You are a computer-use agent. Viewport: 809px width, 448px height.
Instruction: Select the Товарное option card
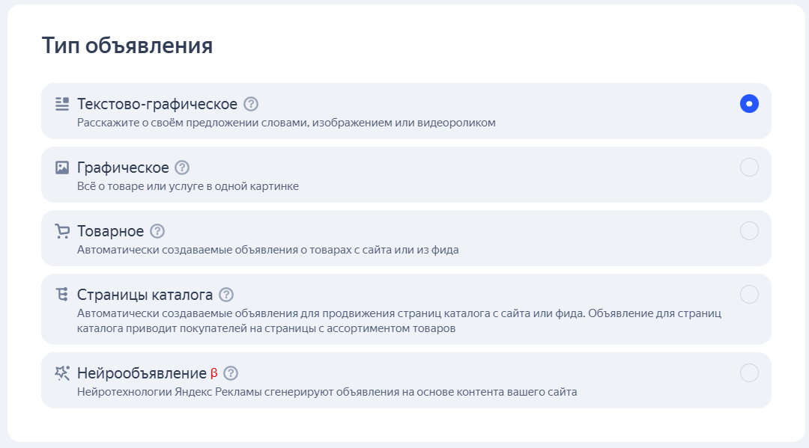click(x=404, y=238)
